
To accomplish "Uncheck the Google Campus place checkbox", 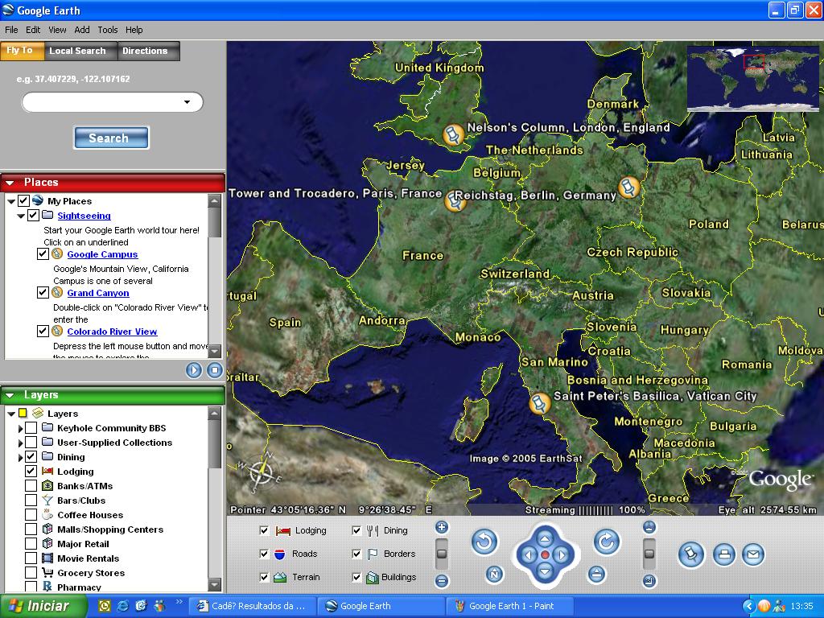I will (43, 253).
